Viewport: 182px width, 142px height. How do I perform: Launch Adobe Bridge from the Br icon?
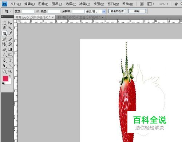tap(142, 4)
